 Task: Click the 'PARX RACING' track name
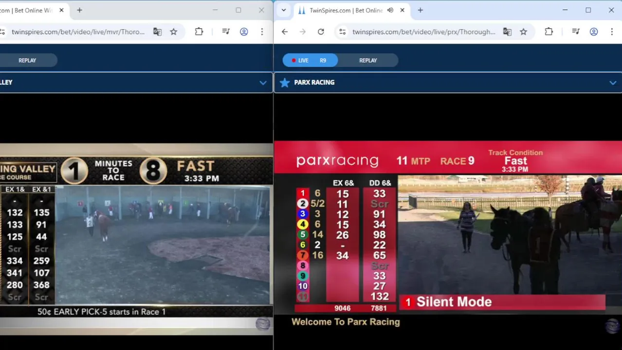pyautogui.click(x=314, y=82)
